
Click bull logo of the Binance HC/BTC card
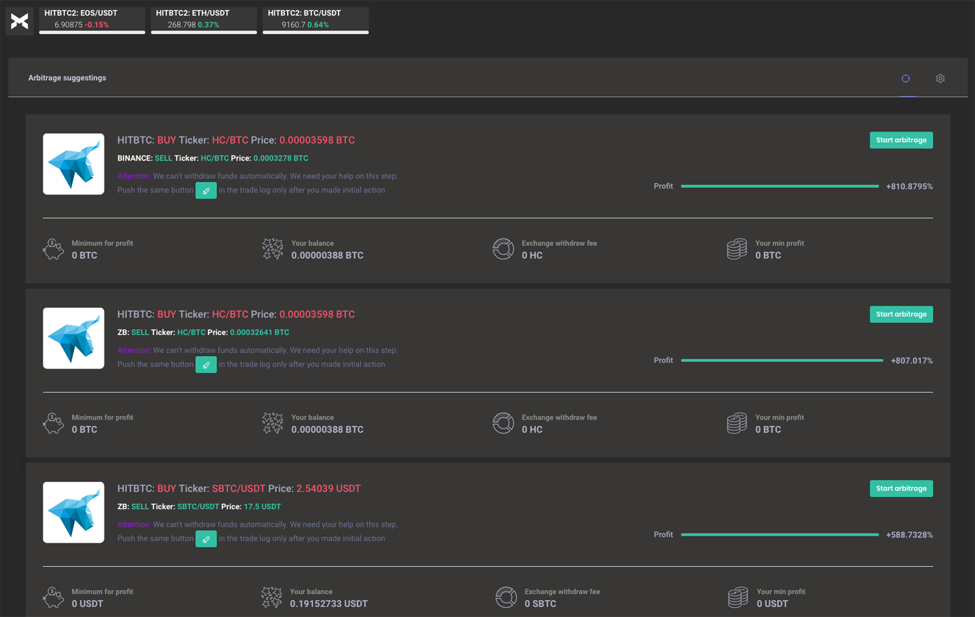74,164
